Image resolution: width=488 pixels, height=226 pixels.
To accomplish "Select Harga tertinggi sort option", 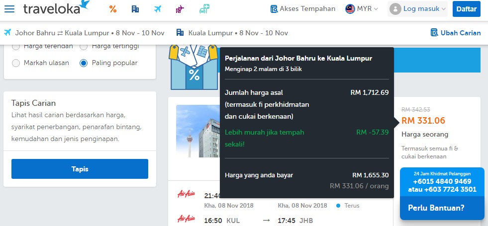I will point(84,47).
